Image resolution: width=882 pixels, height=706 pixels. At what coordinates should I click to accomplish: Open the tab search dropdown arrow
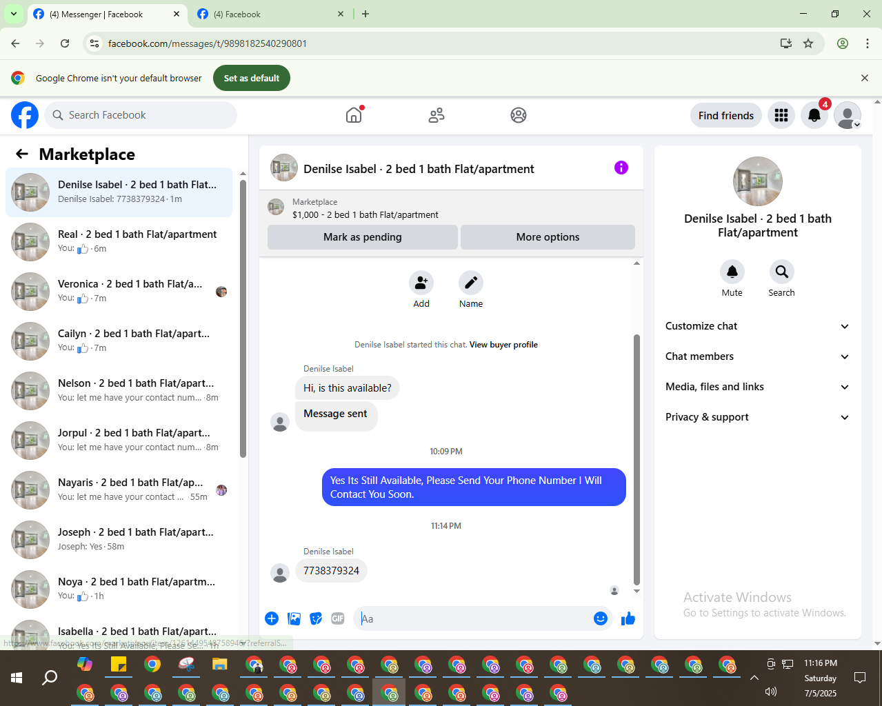click(13, 14)
